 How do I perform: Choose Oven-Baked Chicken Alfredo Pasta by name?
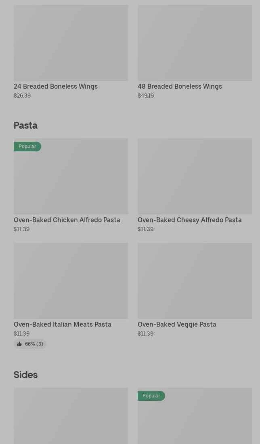point(67,220)
